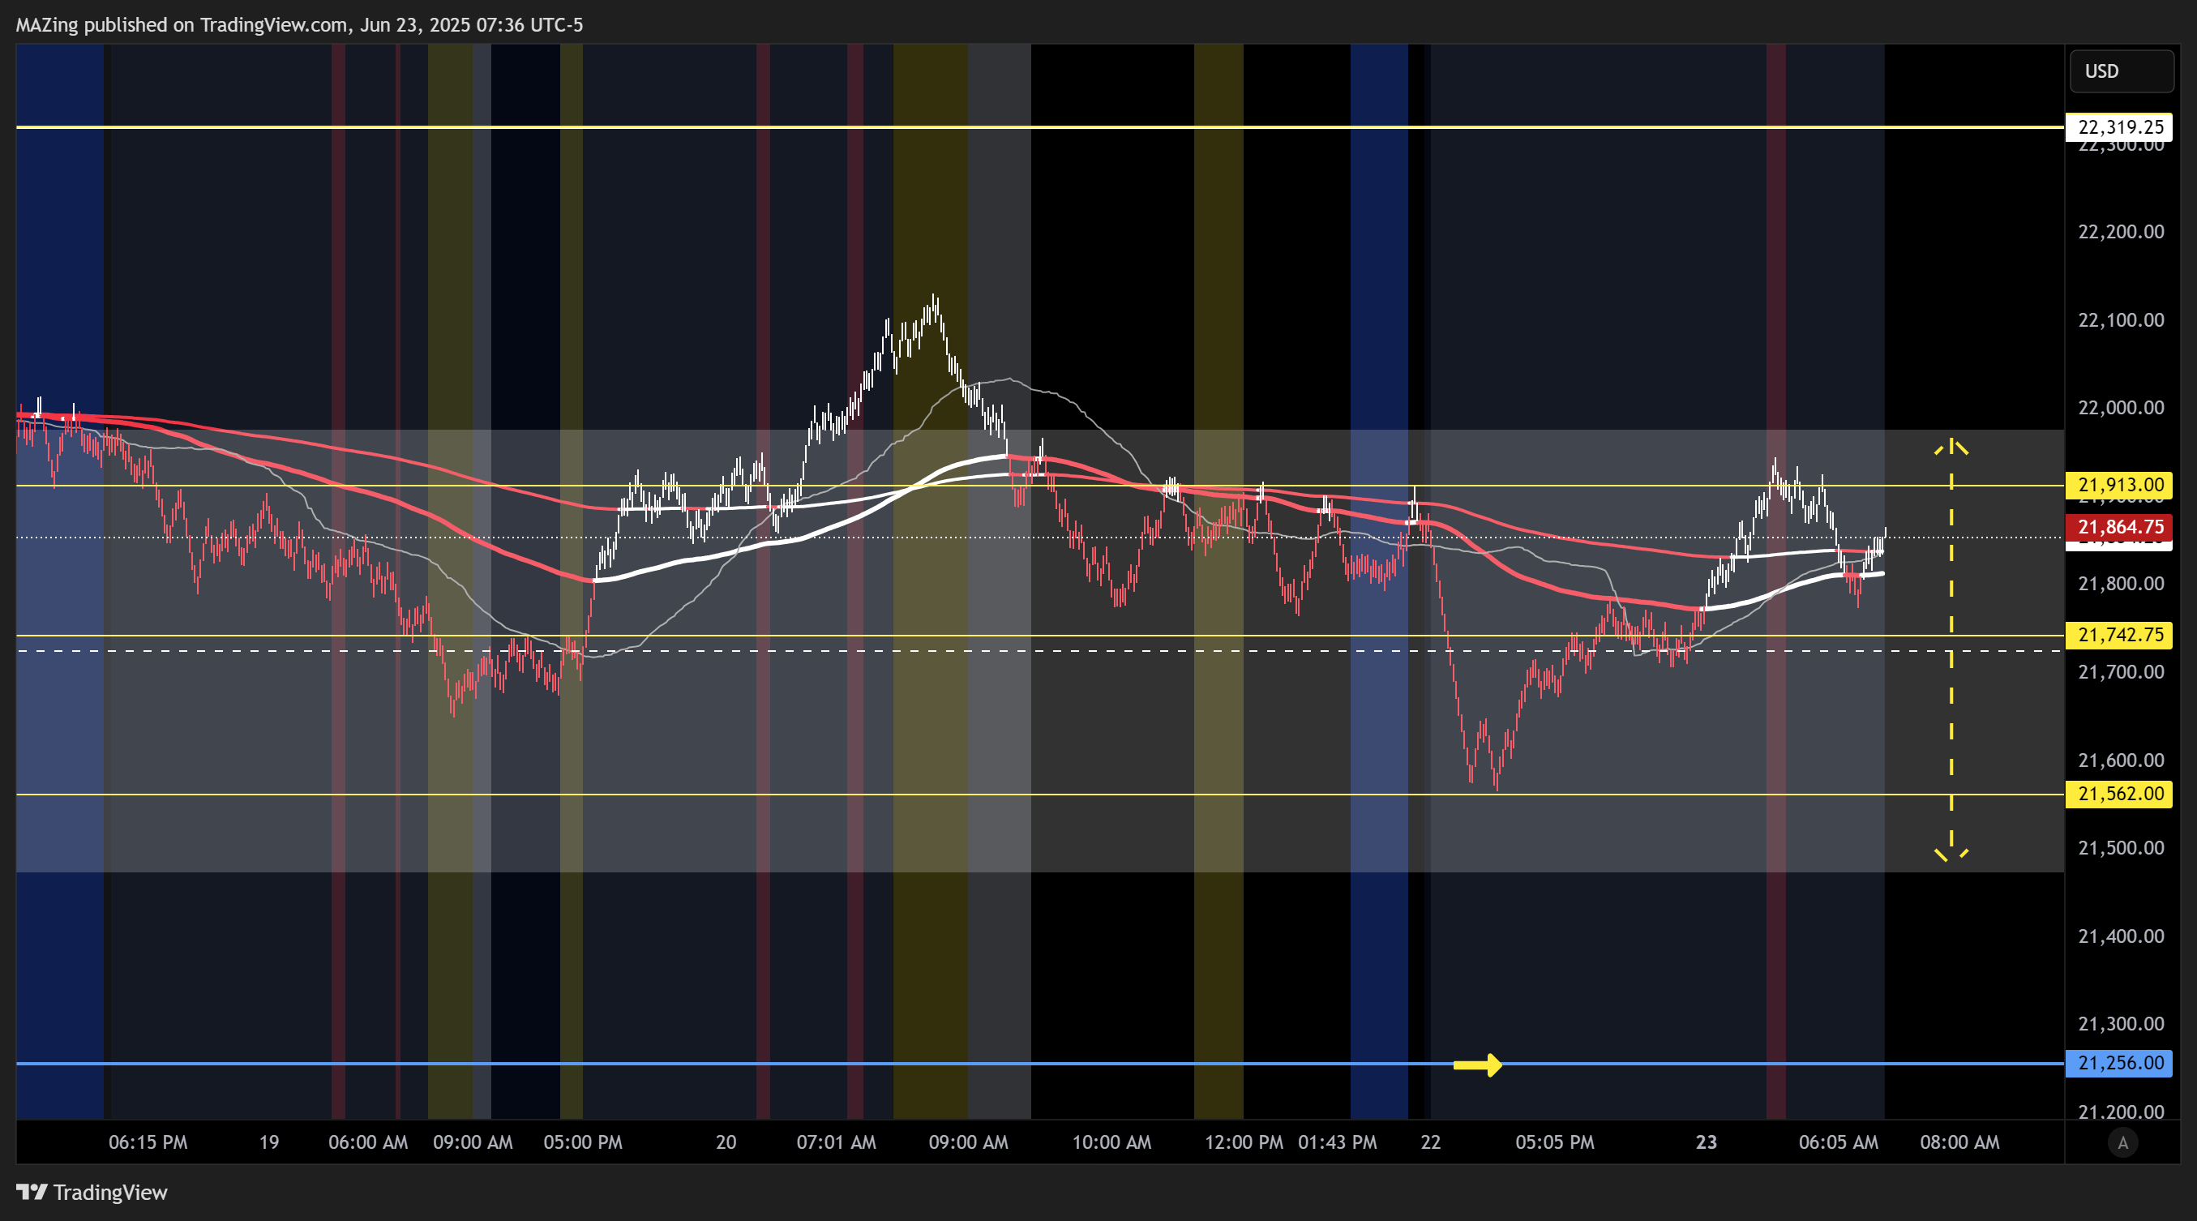Click the 09:00 AM label after 06:00 AM
The width and height of the screenshot is (2197, 1221).
coord(473,1142)
